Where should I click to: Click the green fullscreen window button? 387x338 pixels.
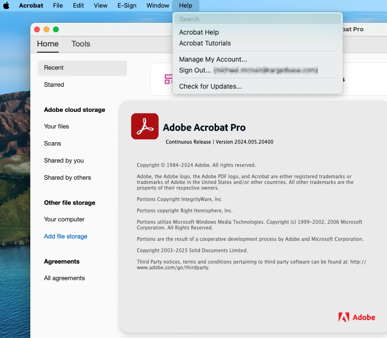click(x=56, y=29)
